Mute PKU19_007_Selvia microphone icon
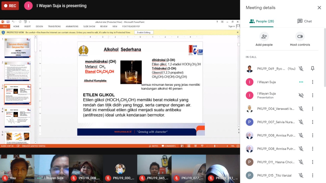Image resolution: width=326 pixels, height=183 pixels. click(x=301, y=122)
